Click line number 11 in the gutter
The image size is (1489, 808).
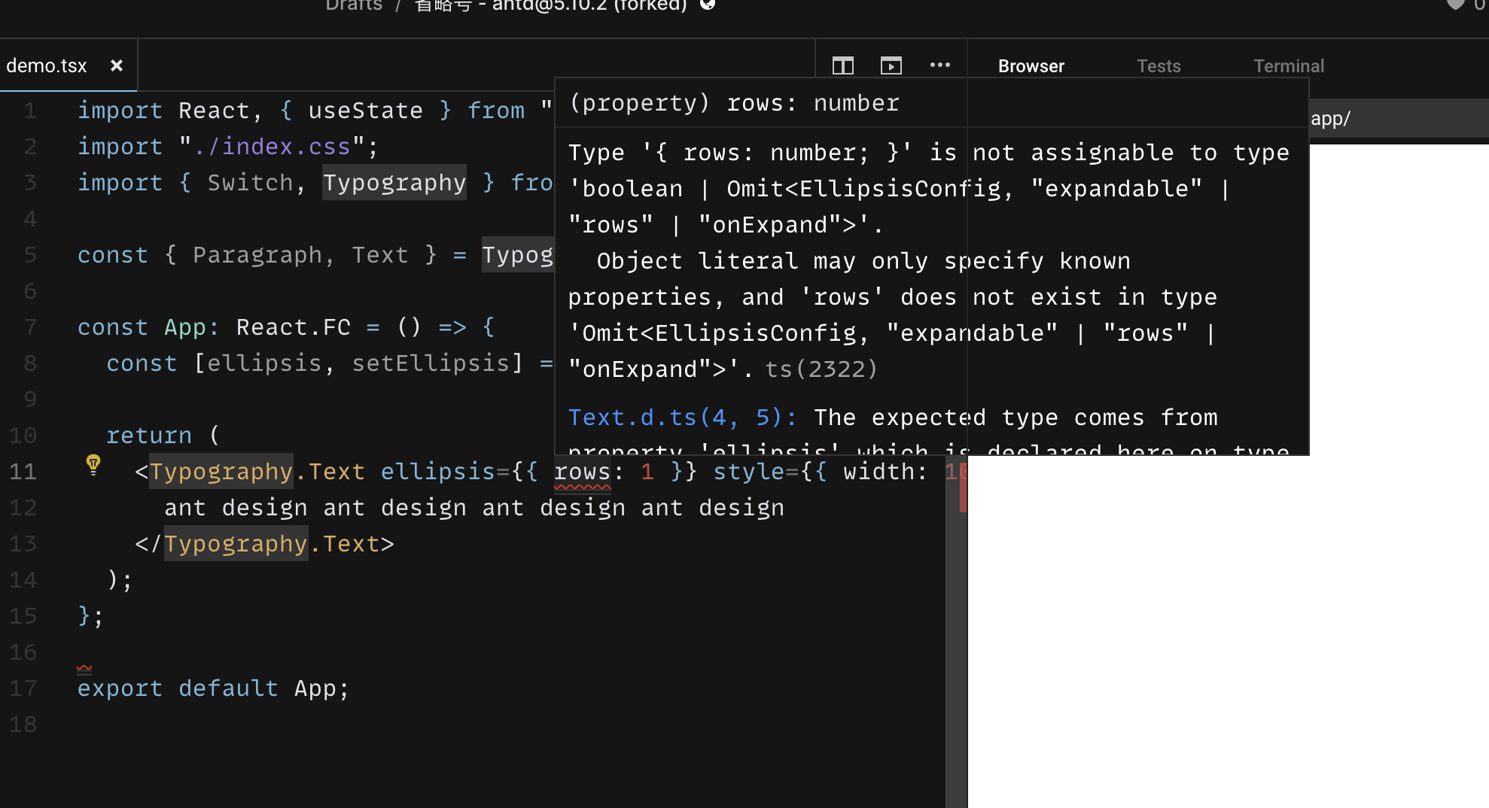[23, 472]
